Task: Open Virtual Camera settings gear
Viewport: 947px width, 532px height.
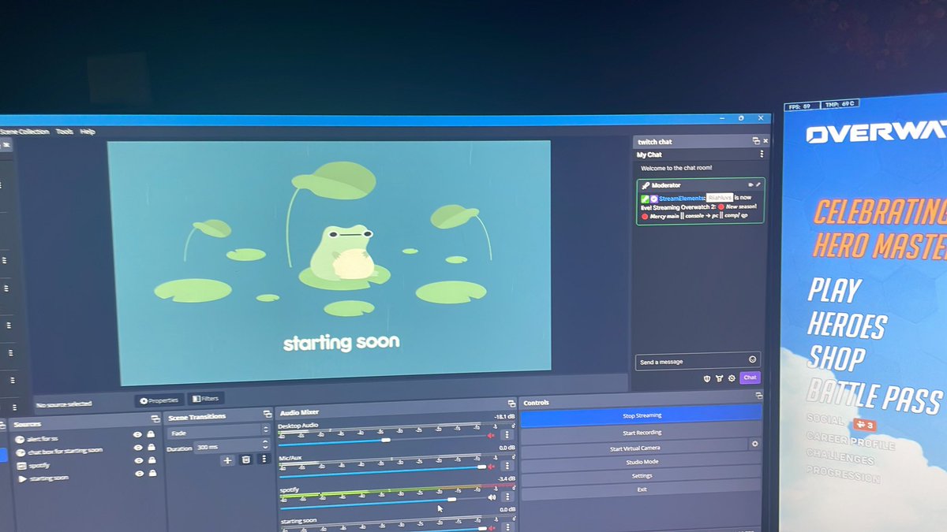Action: pos(755,445)
